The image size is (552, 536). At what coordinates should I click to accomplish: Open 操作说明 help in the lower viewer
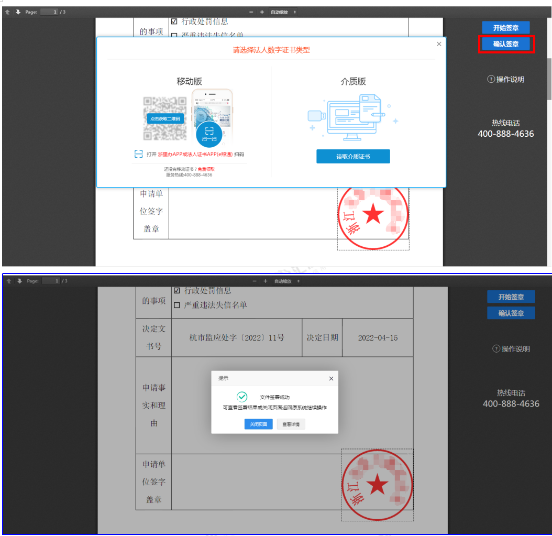click(x=511, y=349)
